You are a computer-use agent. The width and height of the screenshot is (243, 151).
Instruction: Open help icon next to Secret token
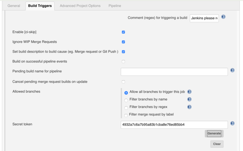[232, 124]
